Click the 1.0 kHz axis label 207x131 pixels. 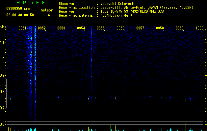[x=3, y=59]
